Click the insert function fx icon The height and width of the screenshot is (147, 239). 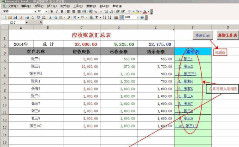coord(41,23)
